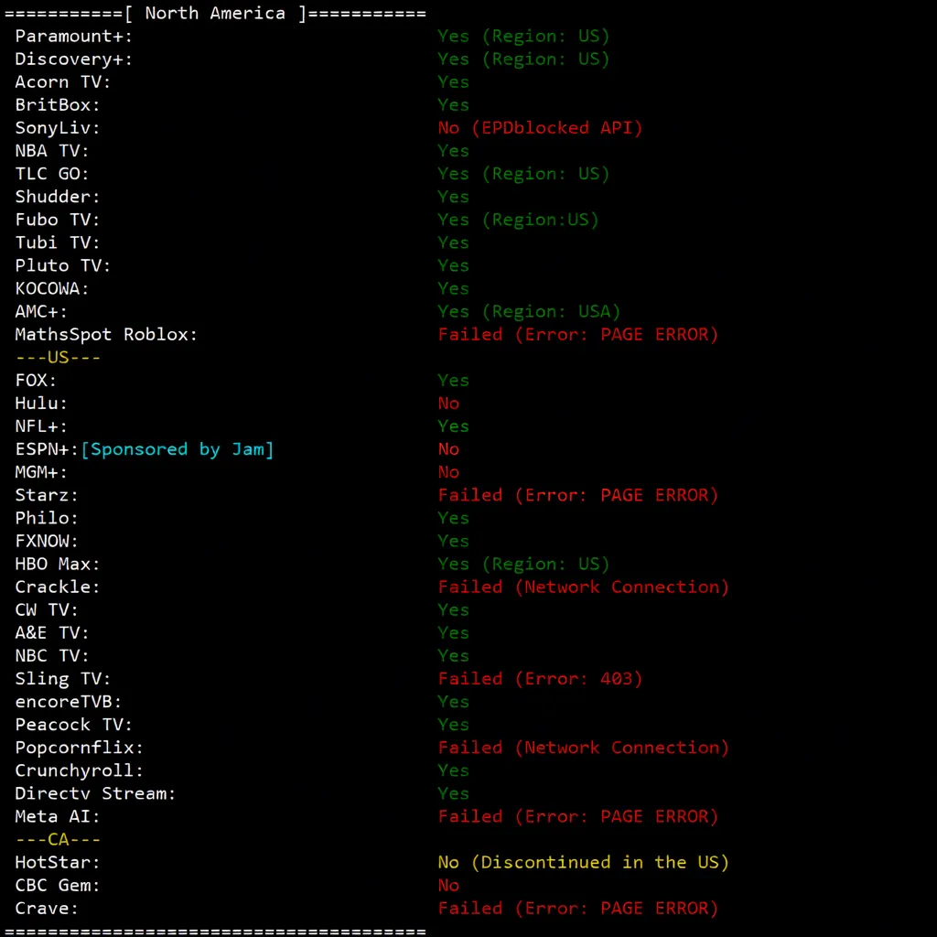The height and width of the screenshot is (937, 937).
Task: Click the 'No' result beside ESPN+
Action: tap(448, 449)
